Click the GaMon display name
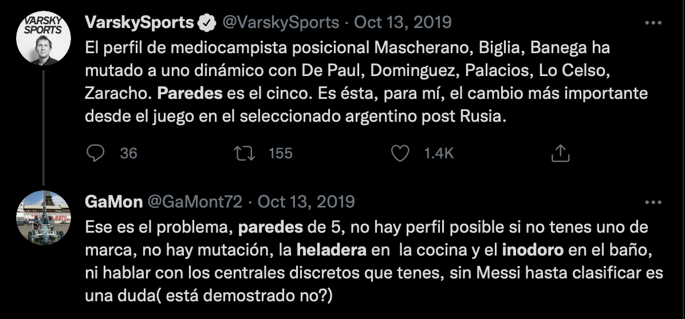The width and height of the screenshot is (685, 319). pos(113,202)
